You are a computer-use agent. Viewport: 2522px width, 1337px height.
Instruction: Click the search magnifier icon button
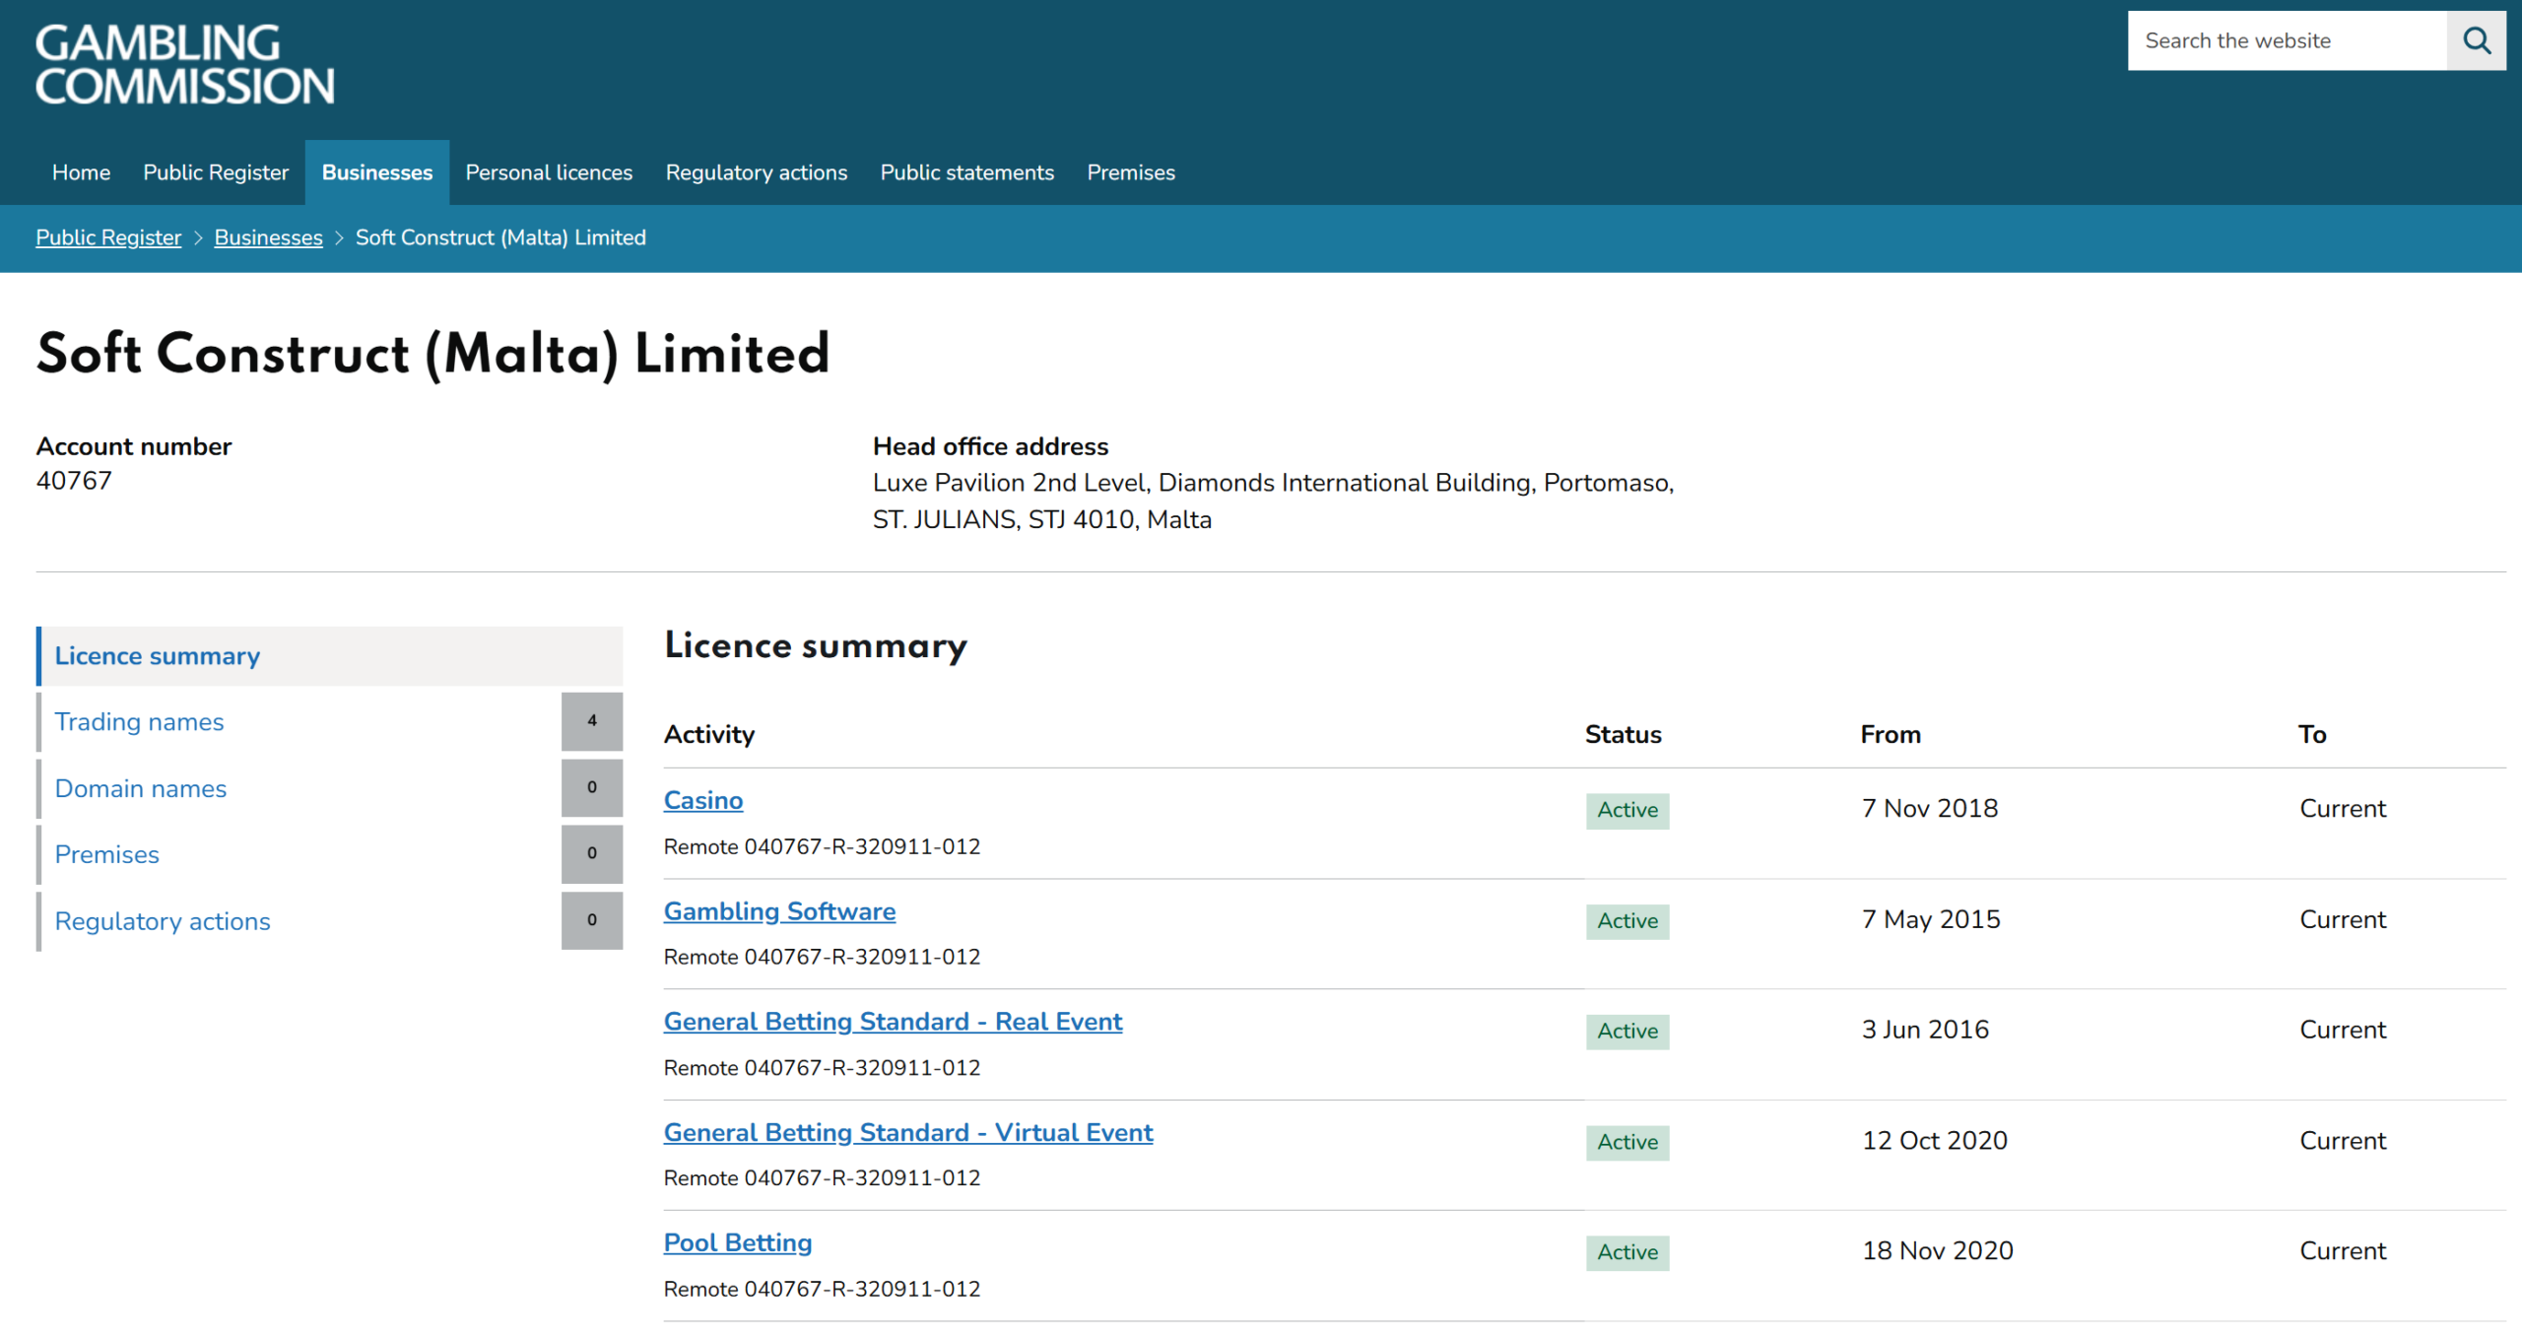coord(2476,40)
